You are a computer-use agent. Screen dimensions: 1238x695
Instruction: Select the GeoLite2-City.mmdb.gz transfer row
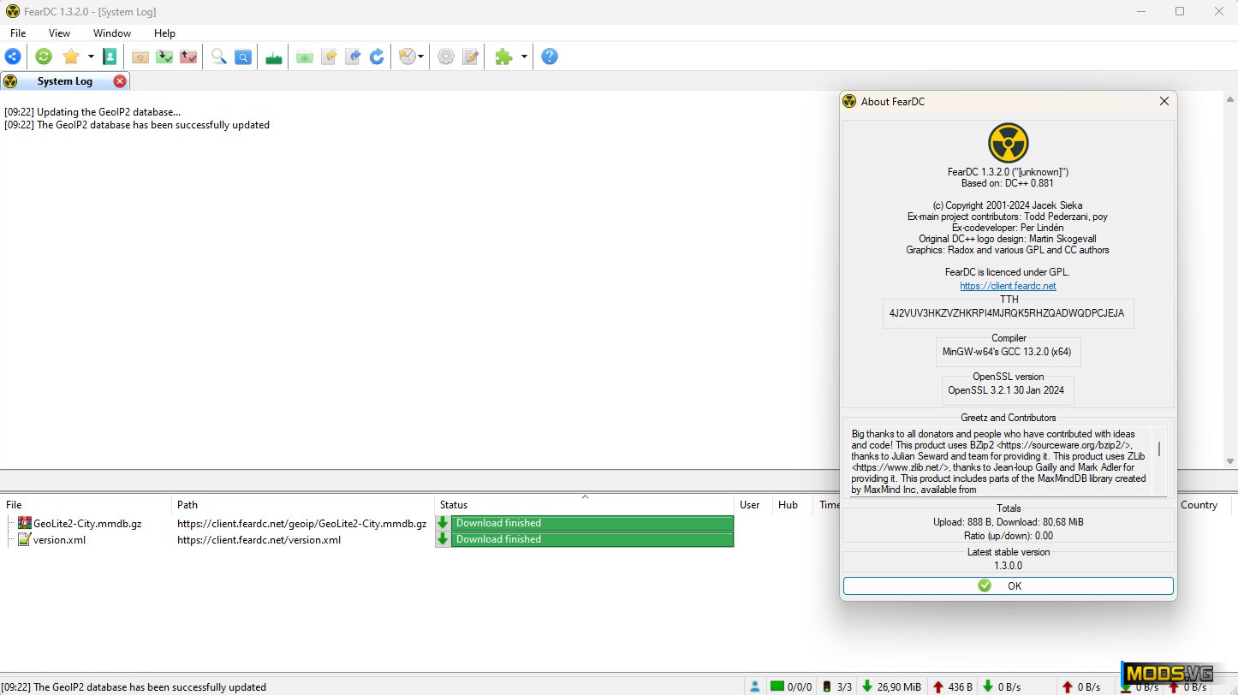[87, 523]
